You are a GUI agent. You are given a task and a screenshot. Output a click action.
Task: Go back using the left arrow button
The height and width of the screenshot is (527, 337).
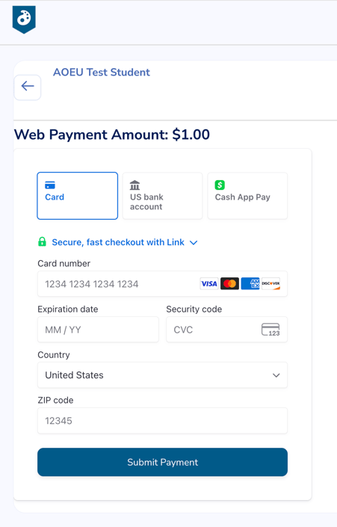coord(28,87)
